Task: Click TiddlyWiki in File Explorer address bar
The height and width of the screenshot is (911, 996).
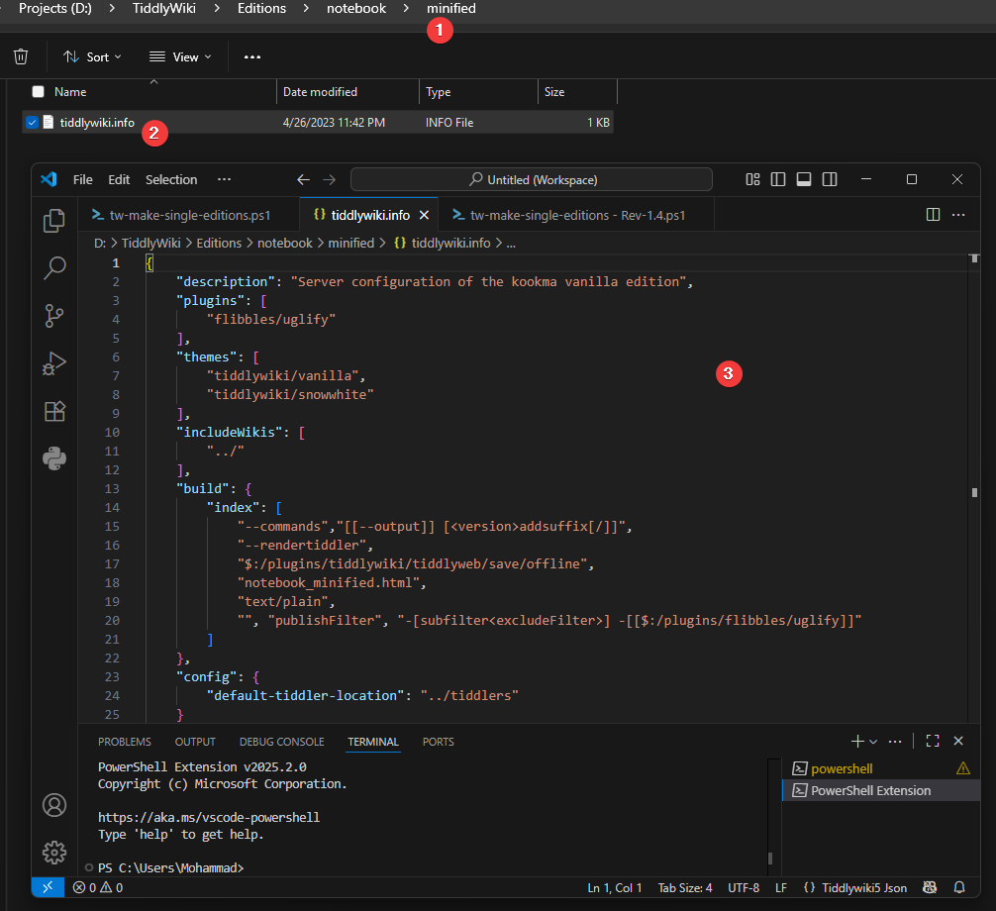Action: coord(164,8)
